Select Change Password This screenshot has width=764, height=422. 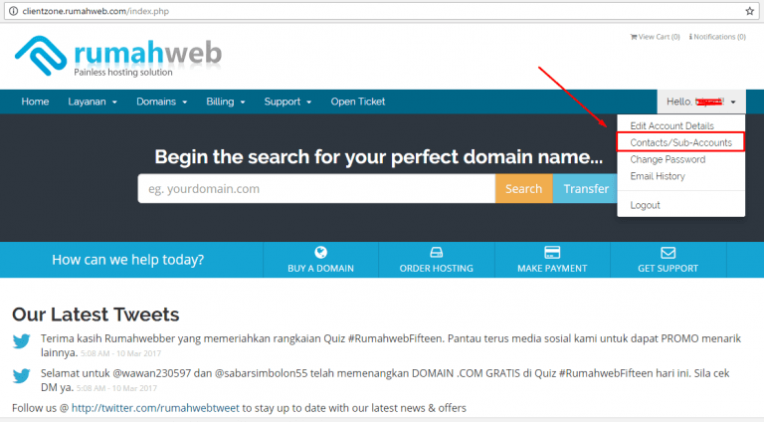[668, 159]
